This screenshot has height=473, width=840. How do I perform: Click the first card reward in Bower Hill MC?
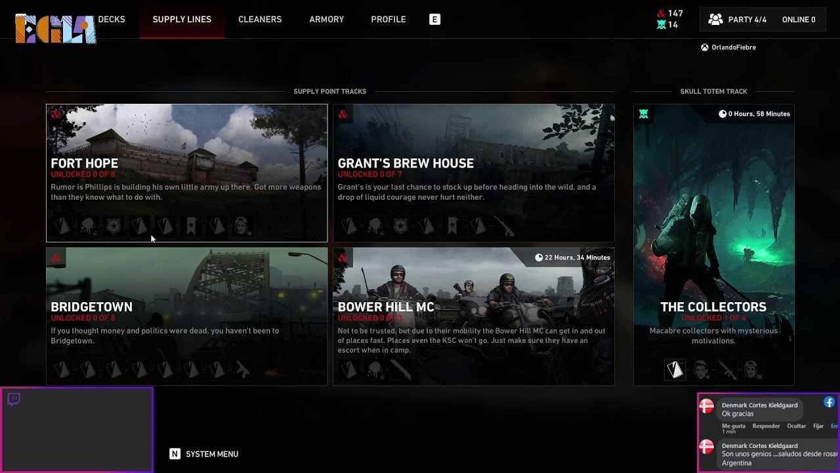pos(348,370)
